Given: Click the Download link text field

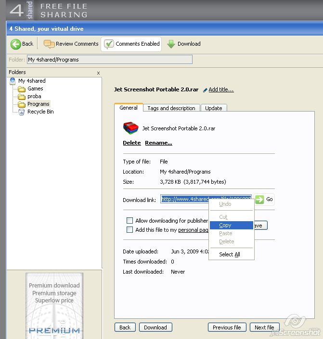Looking at the screenshot, I should [x=206, y=199].
